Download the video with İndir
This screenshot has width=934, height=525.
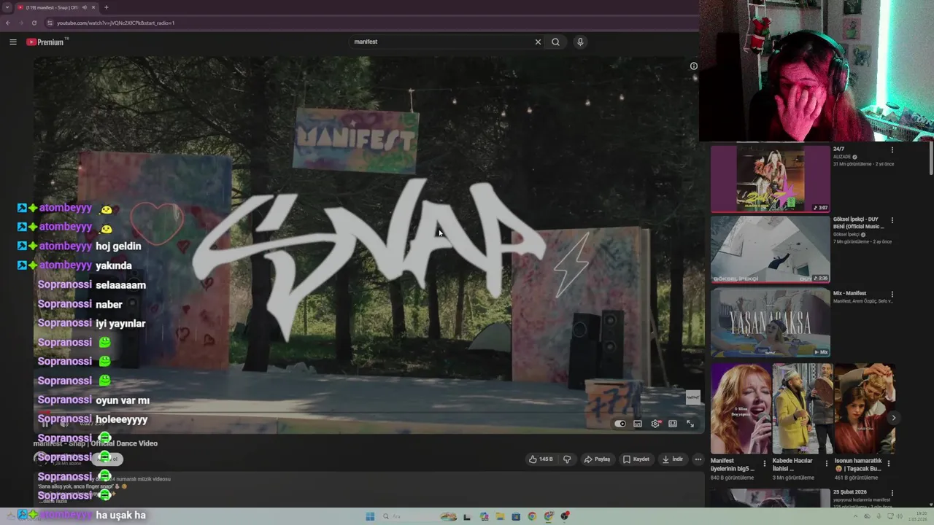pyautogui.click(x=672, y=459)
